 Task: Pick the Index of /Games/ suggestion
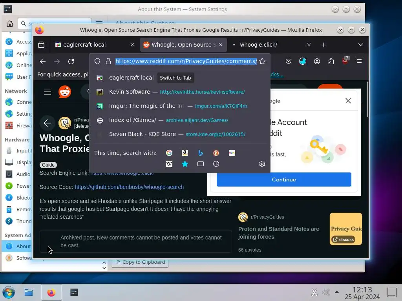coord(179,120)
